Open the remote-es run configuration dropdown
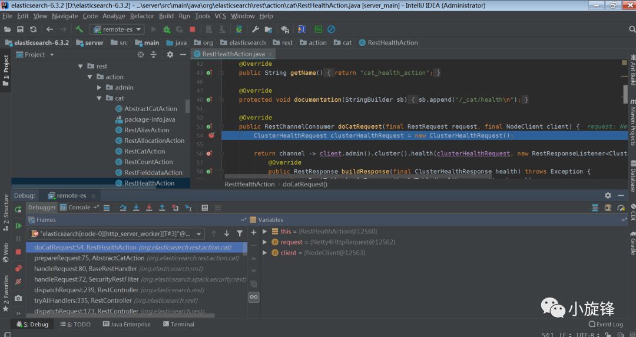This screenshot has width=636, height=337. coord(117,29)
